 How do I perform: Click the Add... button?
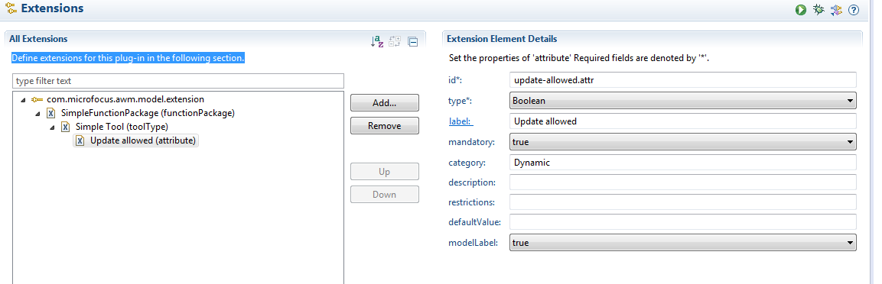(385, 103)
